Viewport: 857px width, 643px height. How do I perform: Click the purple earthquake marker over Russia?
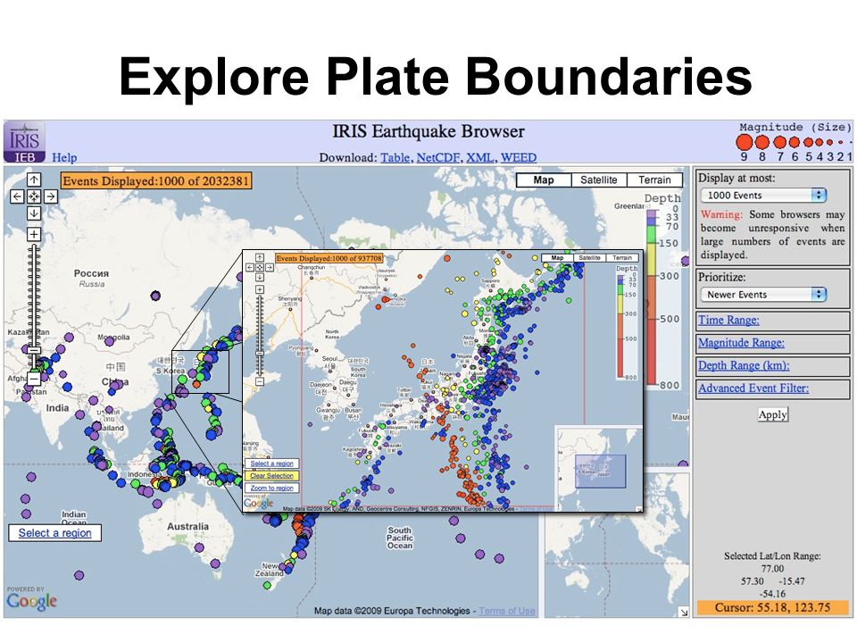[155, 296]
